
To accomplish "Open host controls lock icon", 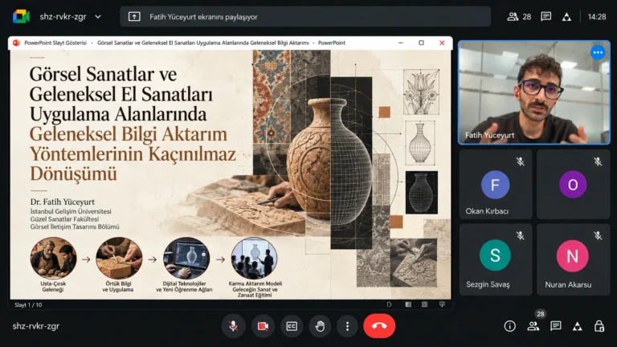I will [599, 326].
